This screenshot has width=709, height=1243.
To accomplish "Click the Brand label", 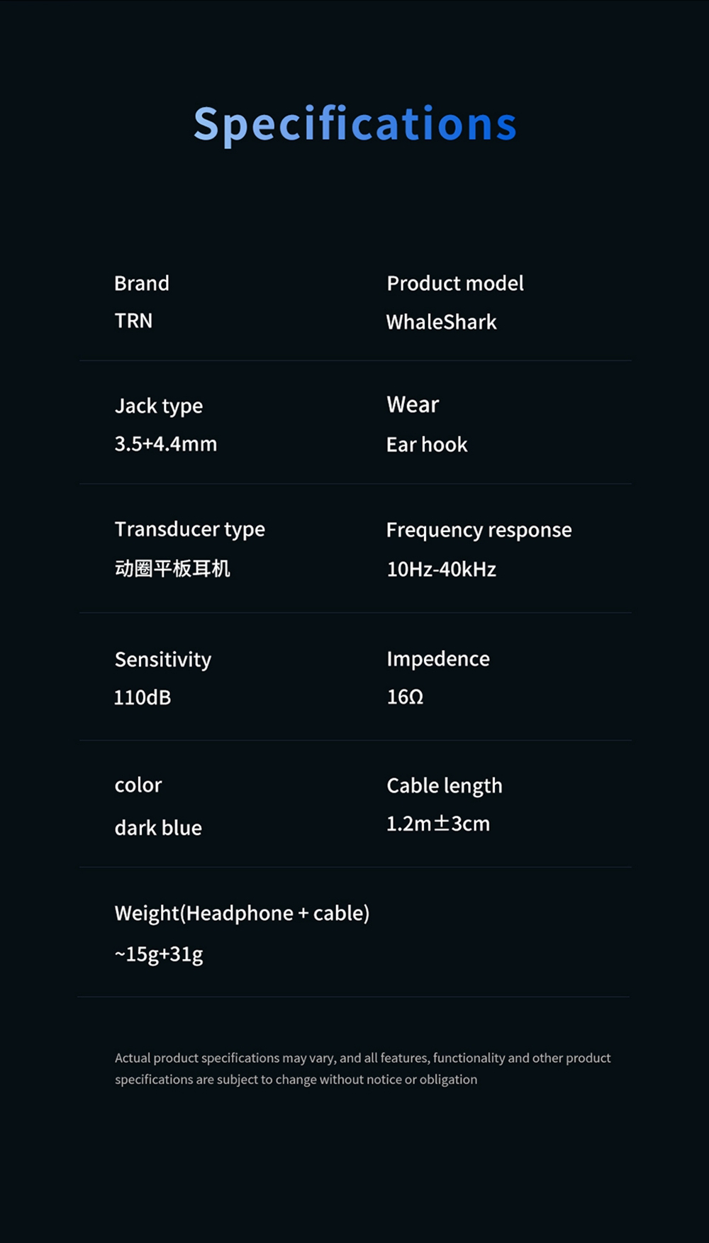I will point(142,283).
